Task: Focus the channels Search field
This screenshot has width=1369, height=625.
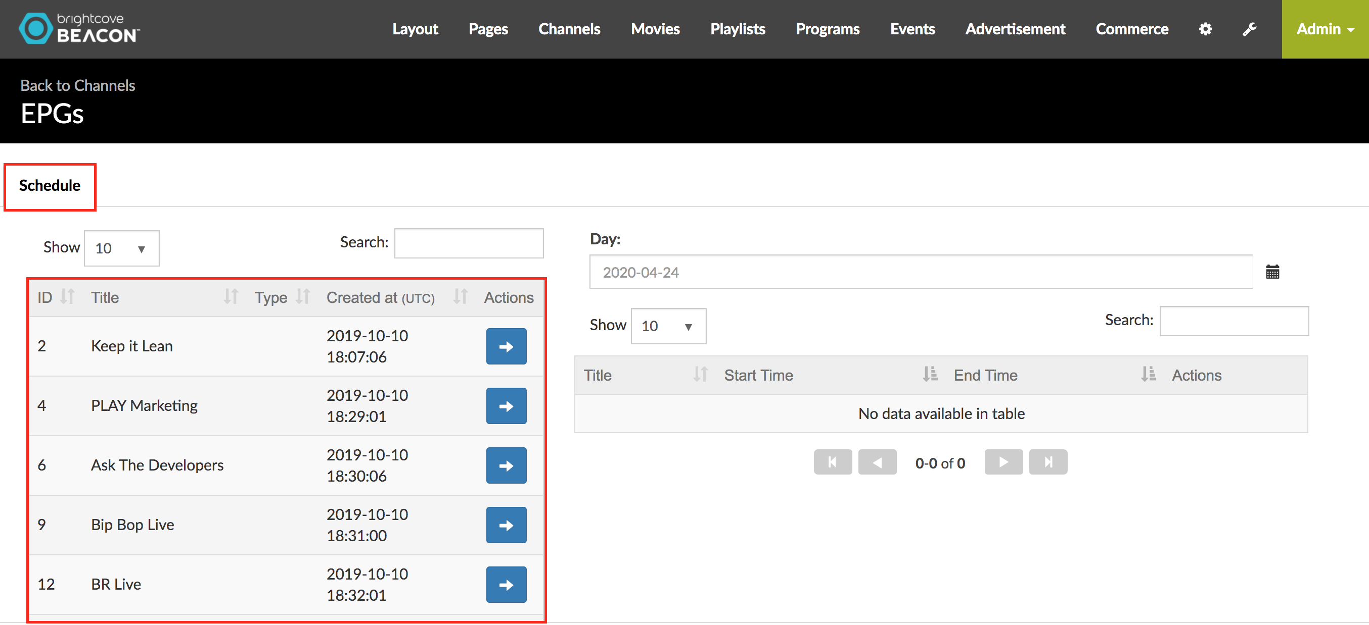Action: pos(469,243)
